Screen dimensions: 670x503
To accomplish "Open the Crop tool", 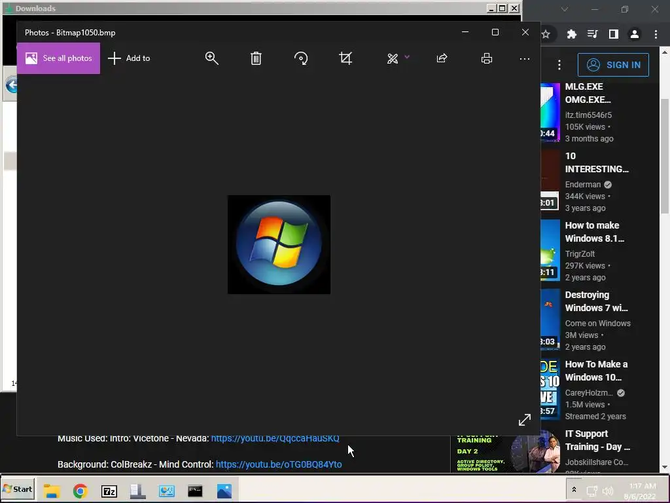I will pos(345,58).
